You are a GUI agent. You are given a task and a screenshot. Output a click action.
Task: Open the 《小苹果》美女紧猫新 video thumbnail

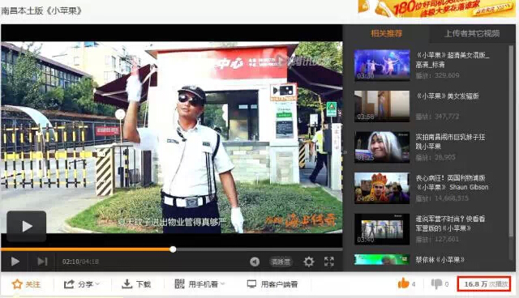coord(382,106)
